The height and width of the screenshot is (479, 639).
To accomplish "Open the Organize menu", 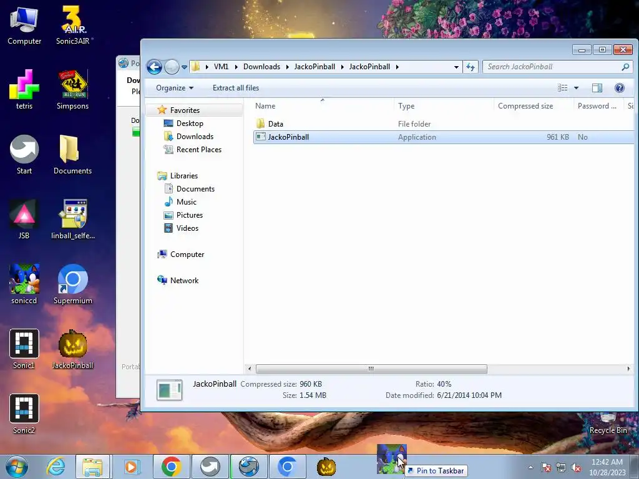I will click(175, 88).
